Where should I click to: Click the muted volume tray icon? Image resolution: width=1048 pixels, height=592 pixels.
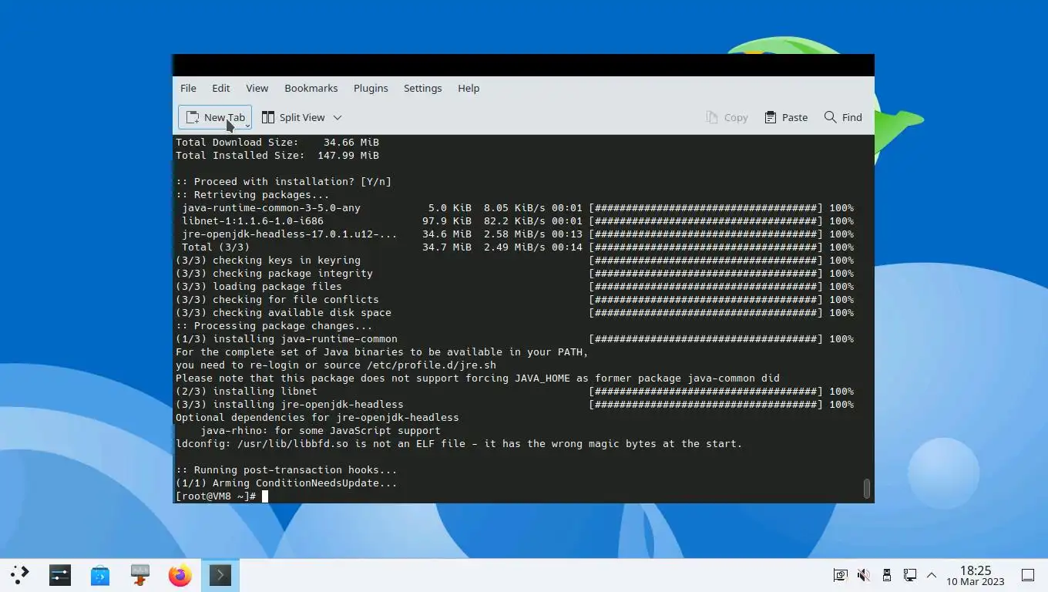(x=864, y=575)
